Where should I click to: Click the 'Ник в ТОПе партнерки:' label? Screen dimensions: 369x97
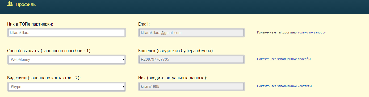tap(30, 24)
